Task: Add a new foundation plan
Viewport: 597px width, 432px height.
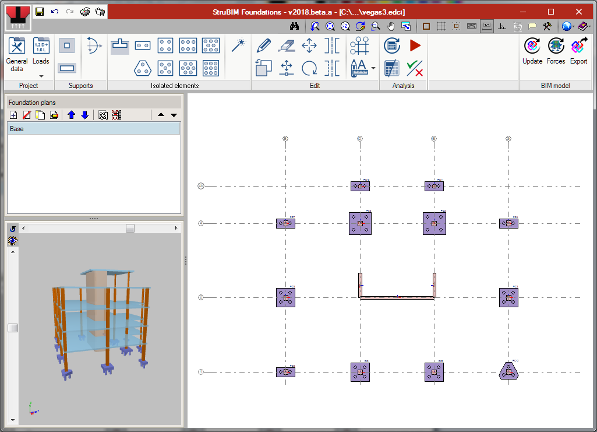Action: 13,115
